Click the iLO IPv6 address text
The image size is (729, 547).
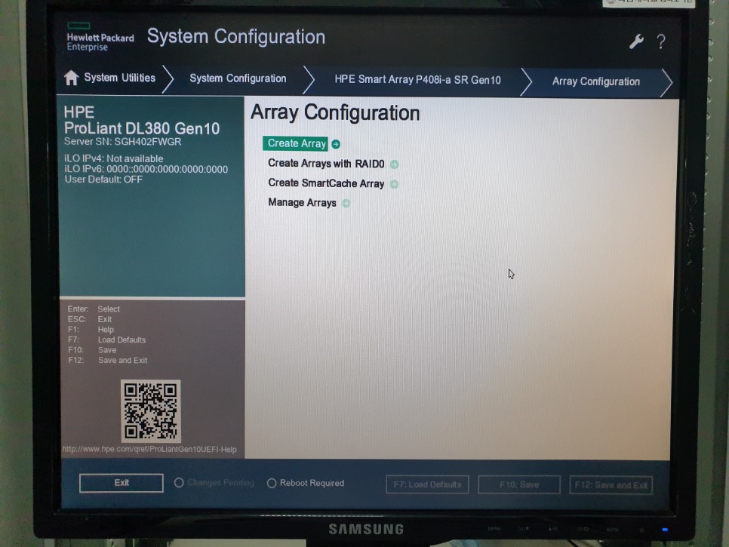tap(146, 169)
